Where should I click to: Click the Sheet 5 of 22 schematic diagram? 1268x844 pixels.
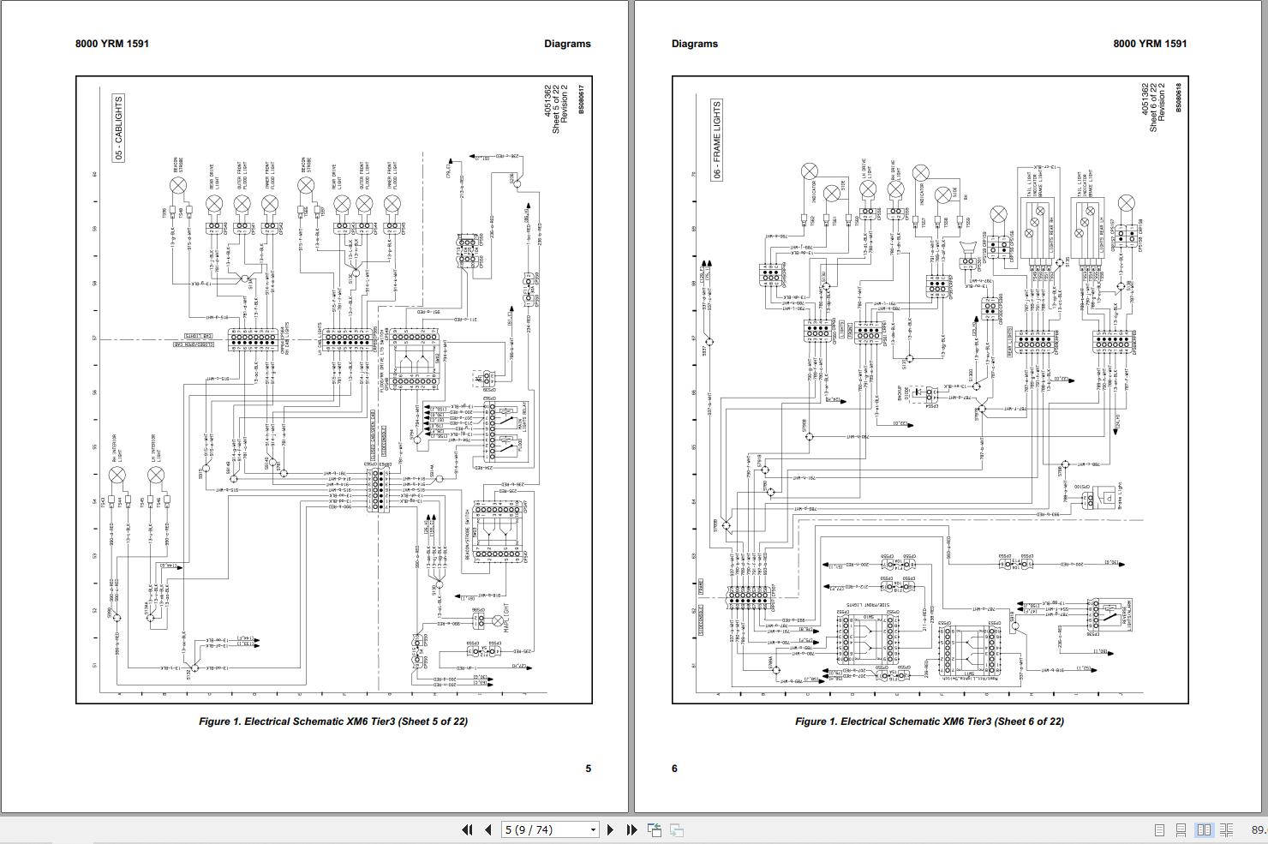[x=334, y=390]
